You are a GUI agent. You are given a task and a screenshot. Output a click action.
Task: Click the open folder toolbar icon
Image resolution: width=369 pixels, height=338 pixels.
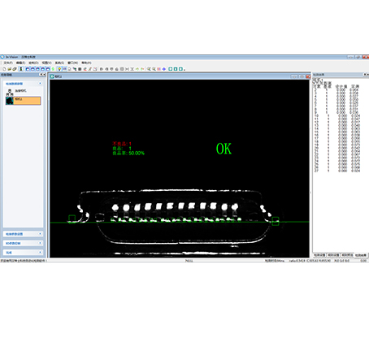[x=9, y=69]
